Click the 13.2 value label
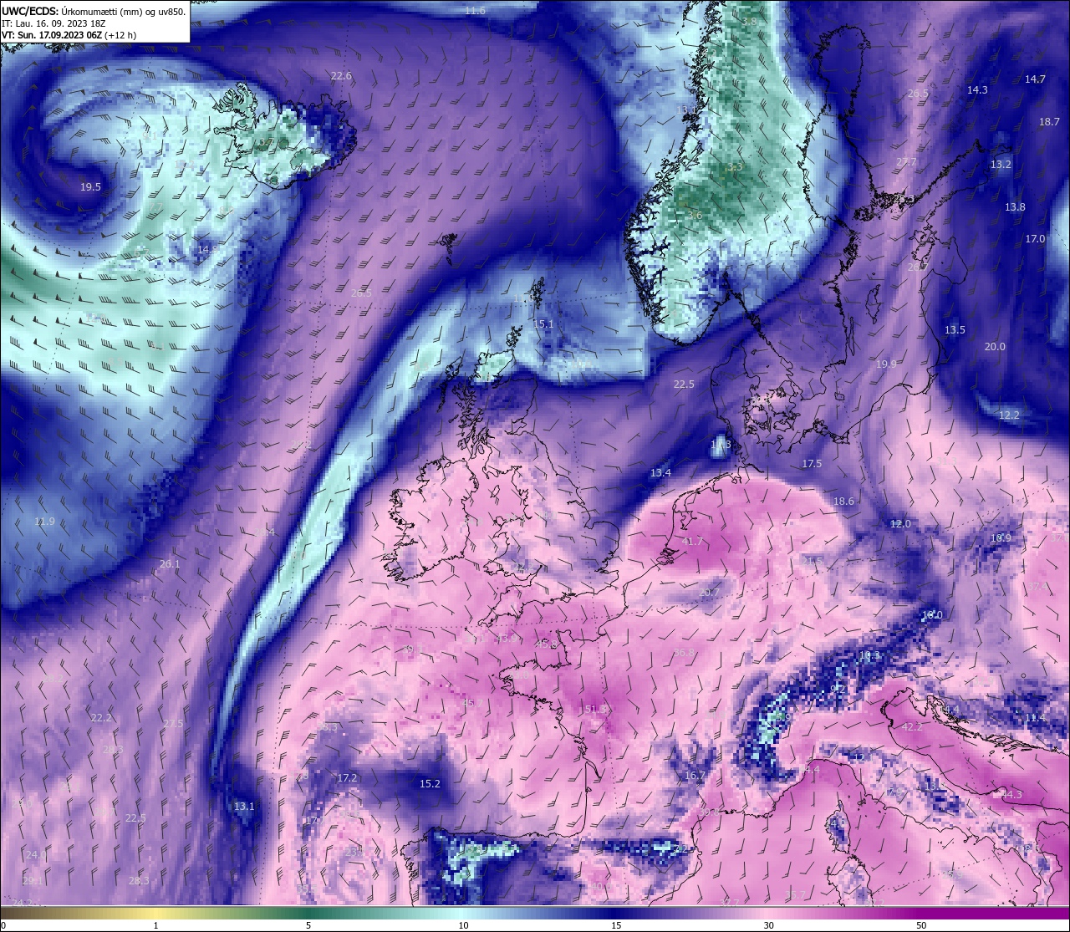The height and width of the screenshot is (932, 1070). (x=1001, y=165)
